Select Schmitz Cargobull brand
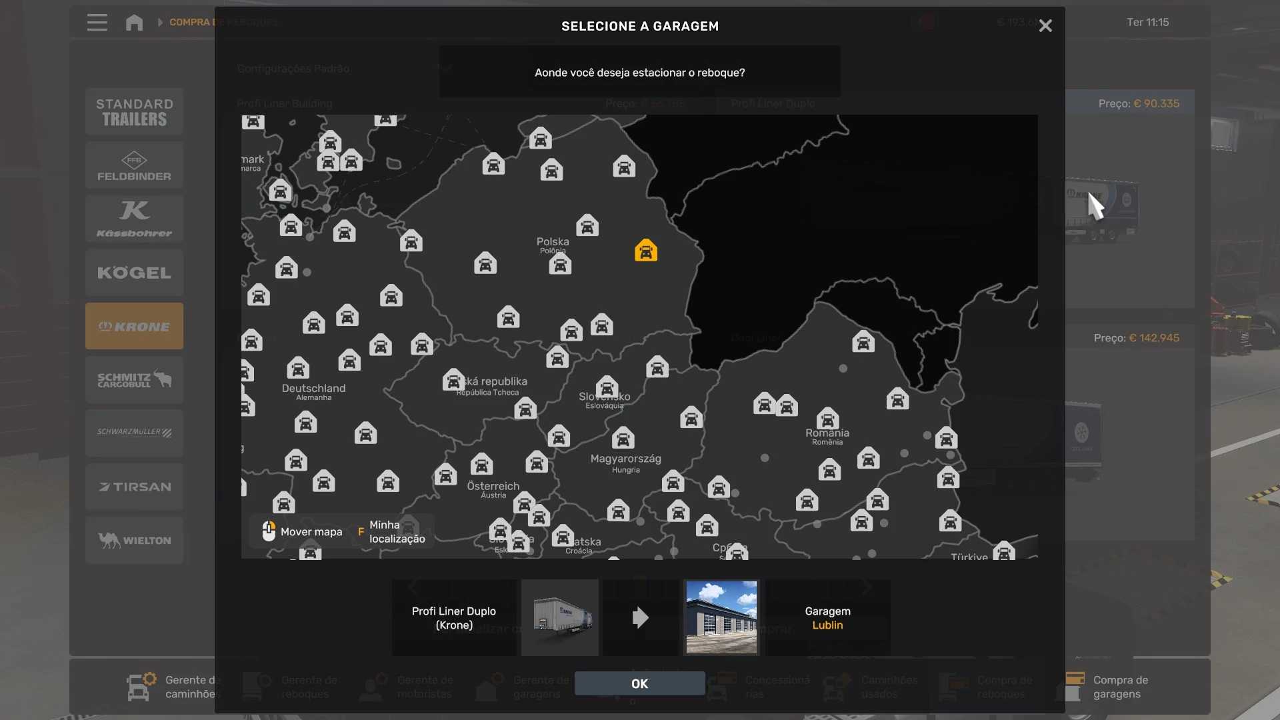1280x720 pixels. coord(134,380)
